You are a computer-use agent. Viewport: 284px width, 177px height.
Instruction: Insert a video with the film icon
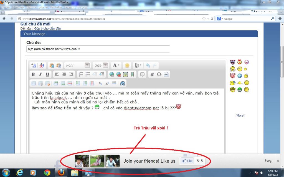[x=132, y=74]
